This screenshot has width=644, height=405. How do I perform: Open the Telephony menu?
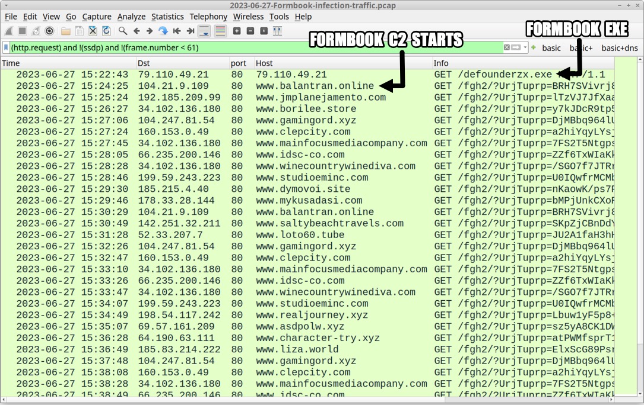[x=208, y=17]
